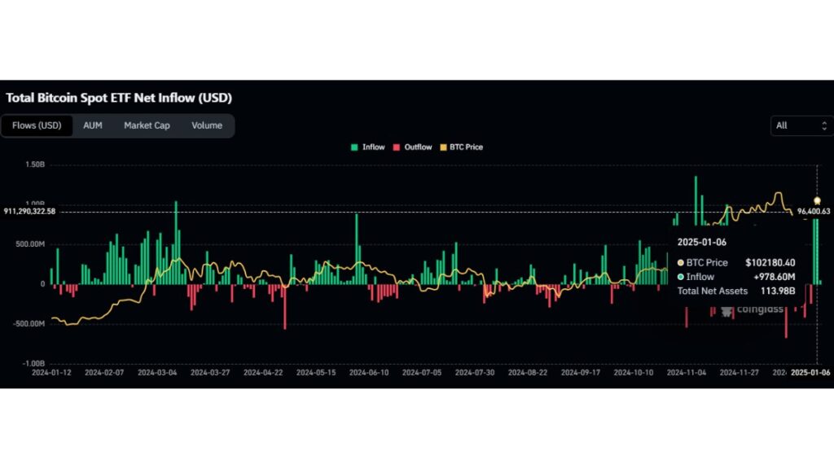The image size is (834, 469).
Task: Toggle the Outflow series label in legend
Action: [418, 147]
